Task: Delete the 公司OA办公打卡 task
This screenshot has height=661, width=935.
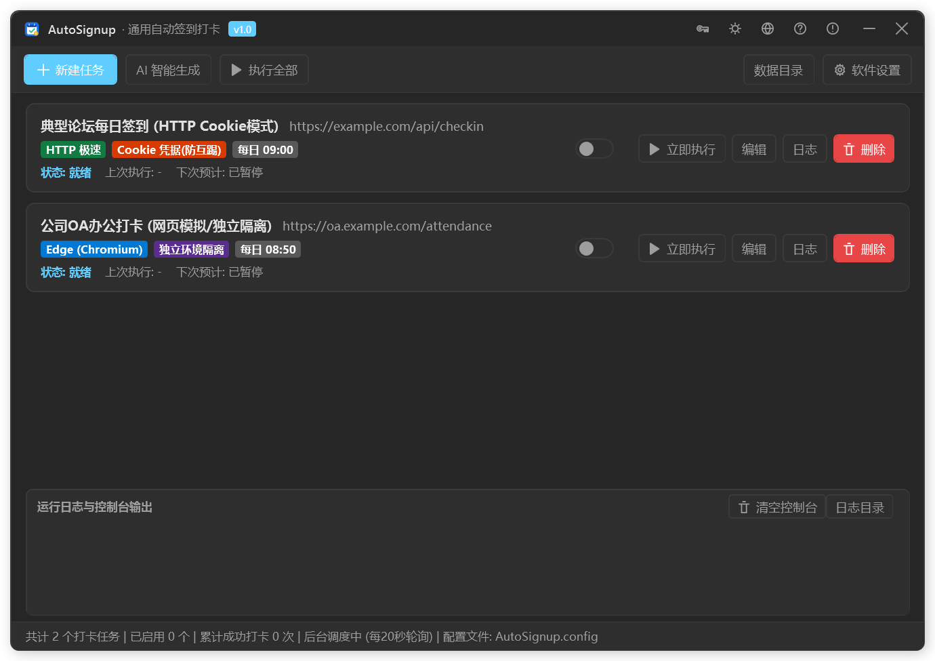Action: click(864, 249)
